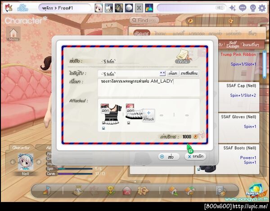Select the white cat item slot icon
The height and width of the screenshot is (211, 270).
tap(109, 8)
